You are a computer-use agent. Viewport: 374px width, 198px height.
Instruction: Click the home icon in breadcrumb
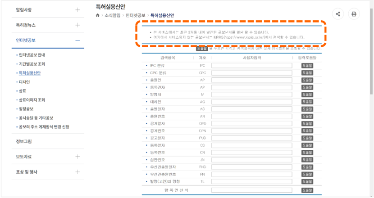pos(98,16)
